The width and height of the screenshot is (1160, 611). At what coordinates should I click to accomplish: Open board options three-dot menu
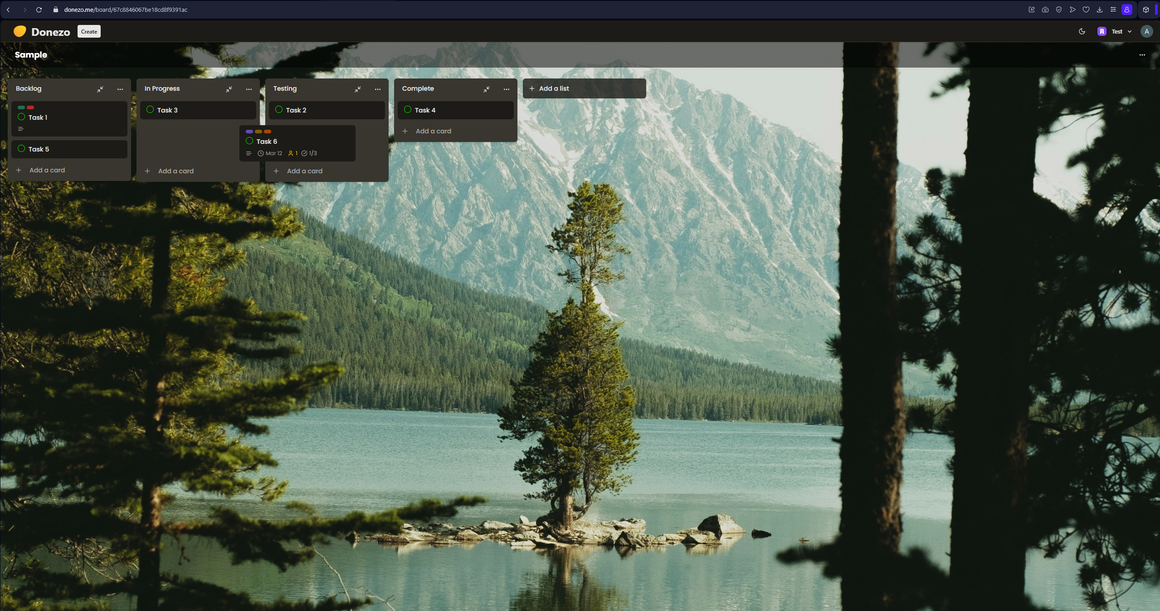(x=1142, y=55)
